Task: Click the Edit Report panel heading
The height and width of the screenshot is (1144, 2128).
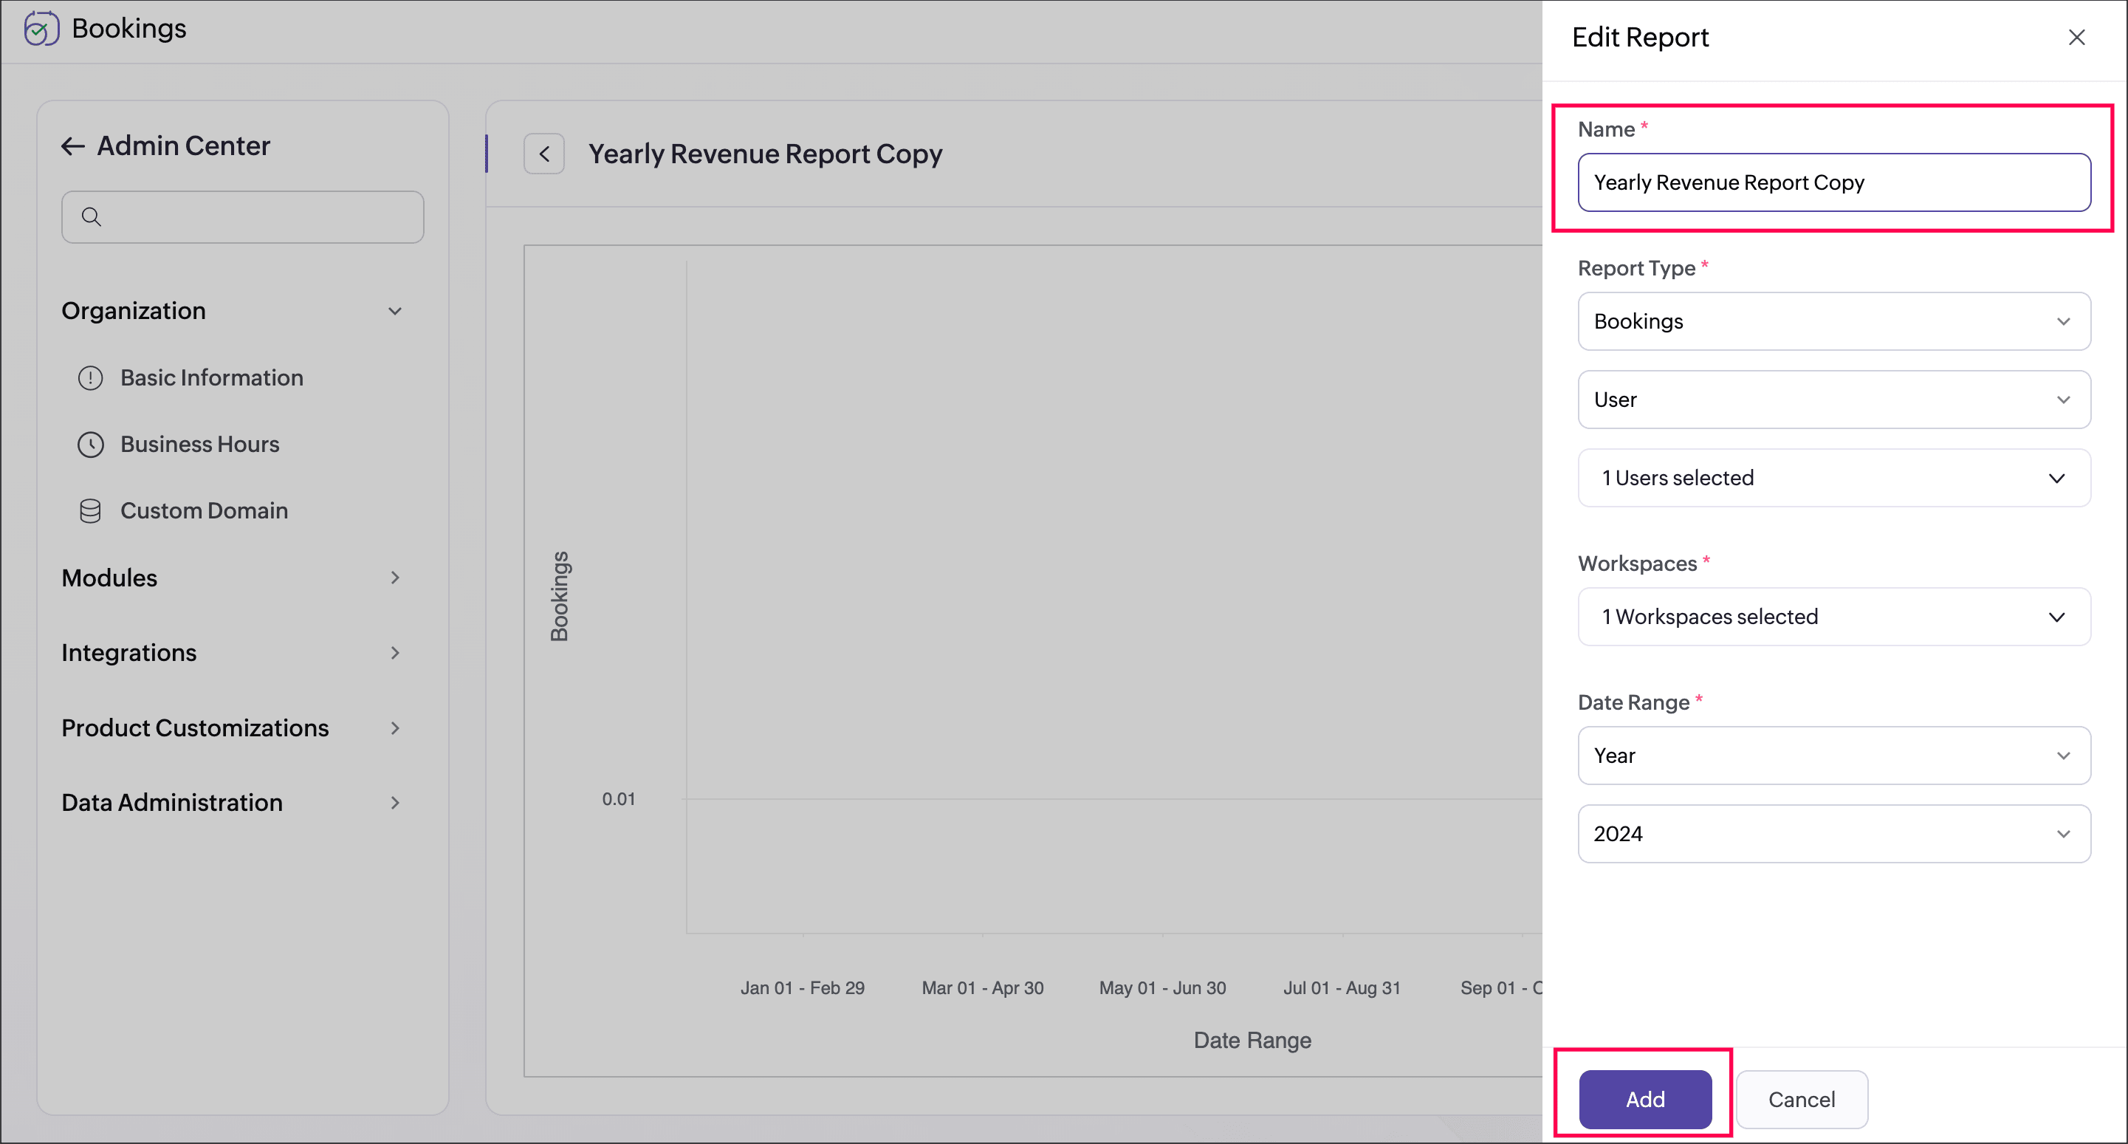Action: point(1640,37)
